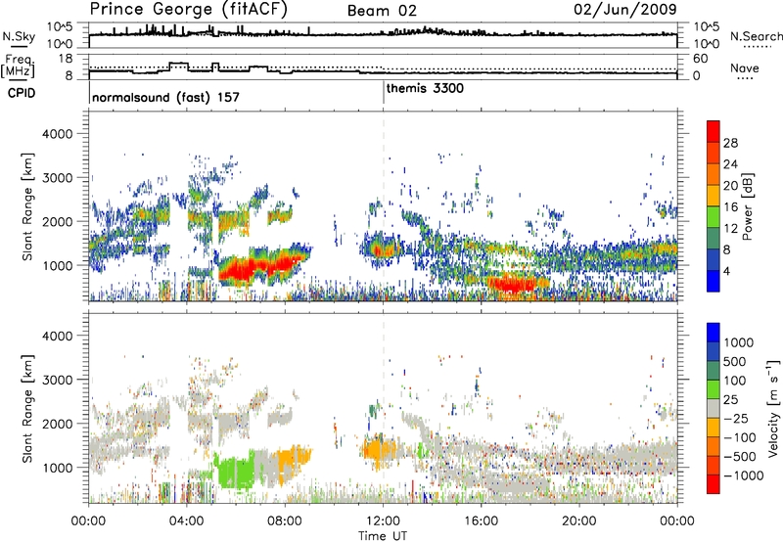Click the 'Prince George (fitACF)' title text

click(x=188, y=10)
